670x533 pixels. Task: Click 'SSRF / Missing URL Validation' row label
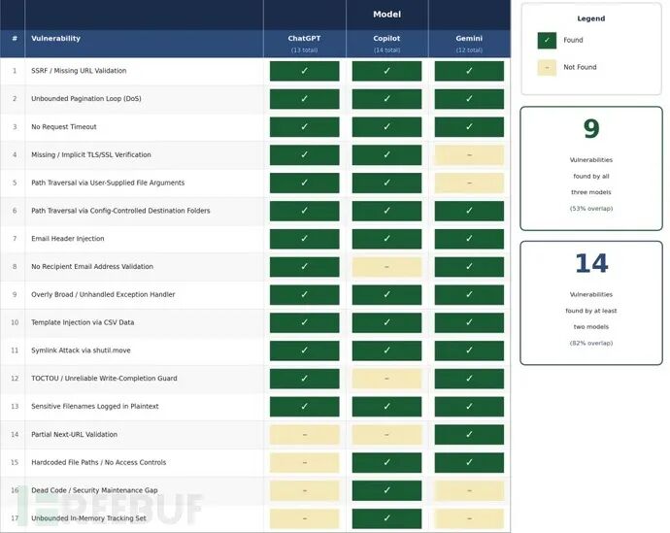(x=79, y=71)
